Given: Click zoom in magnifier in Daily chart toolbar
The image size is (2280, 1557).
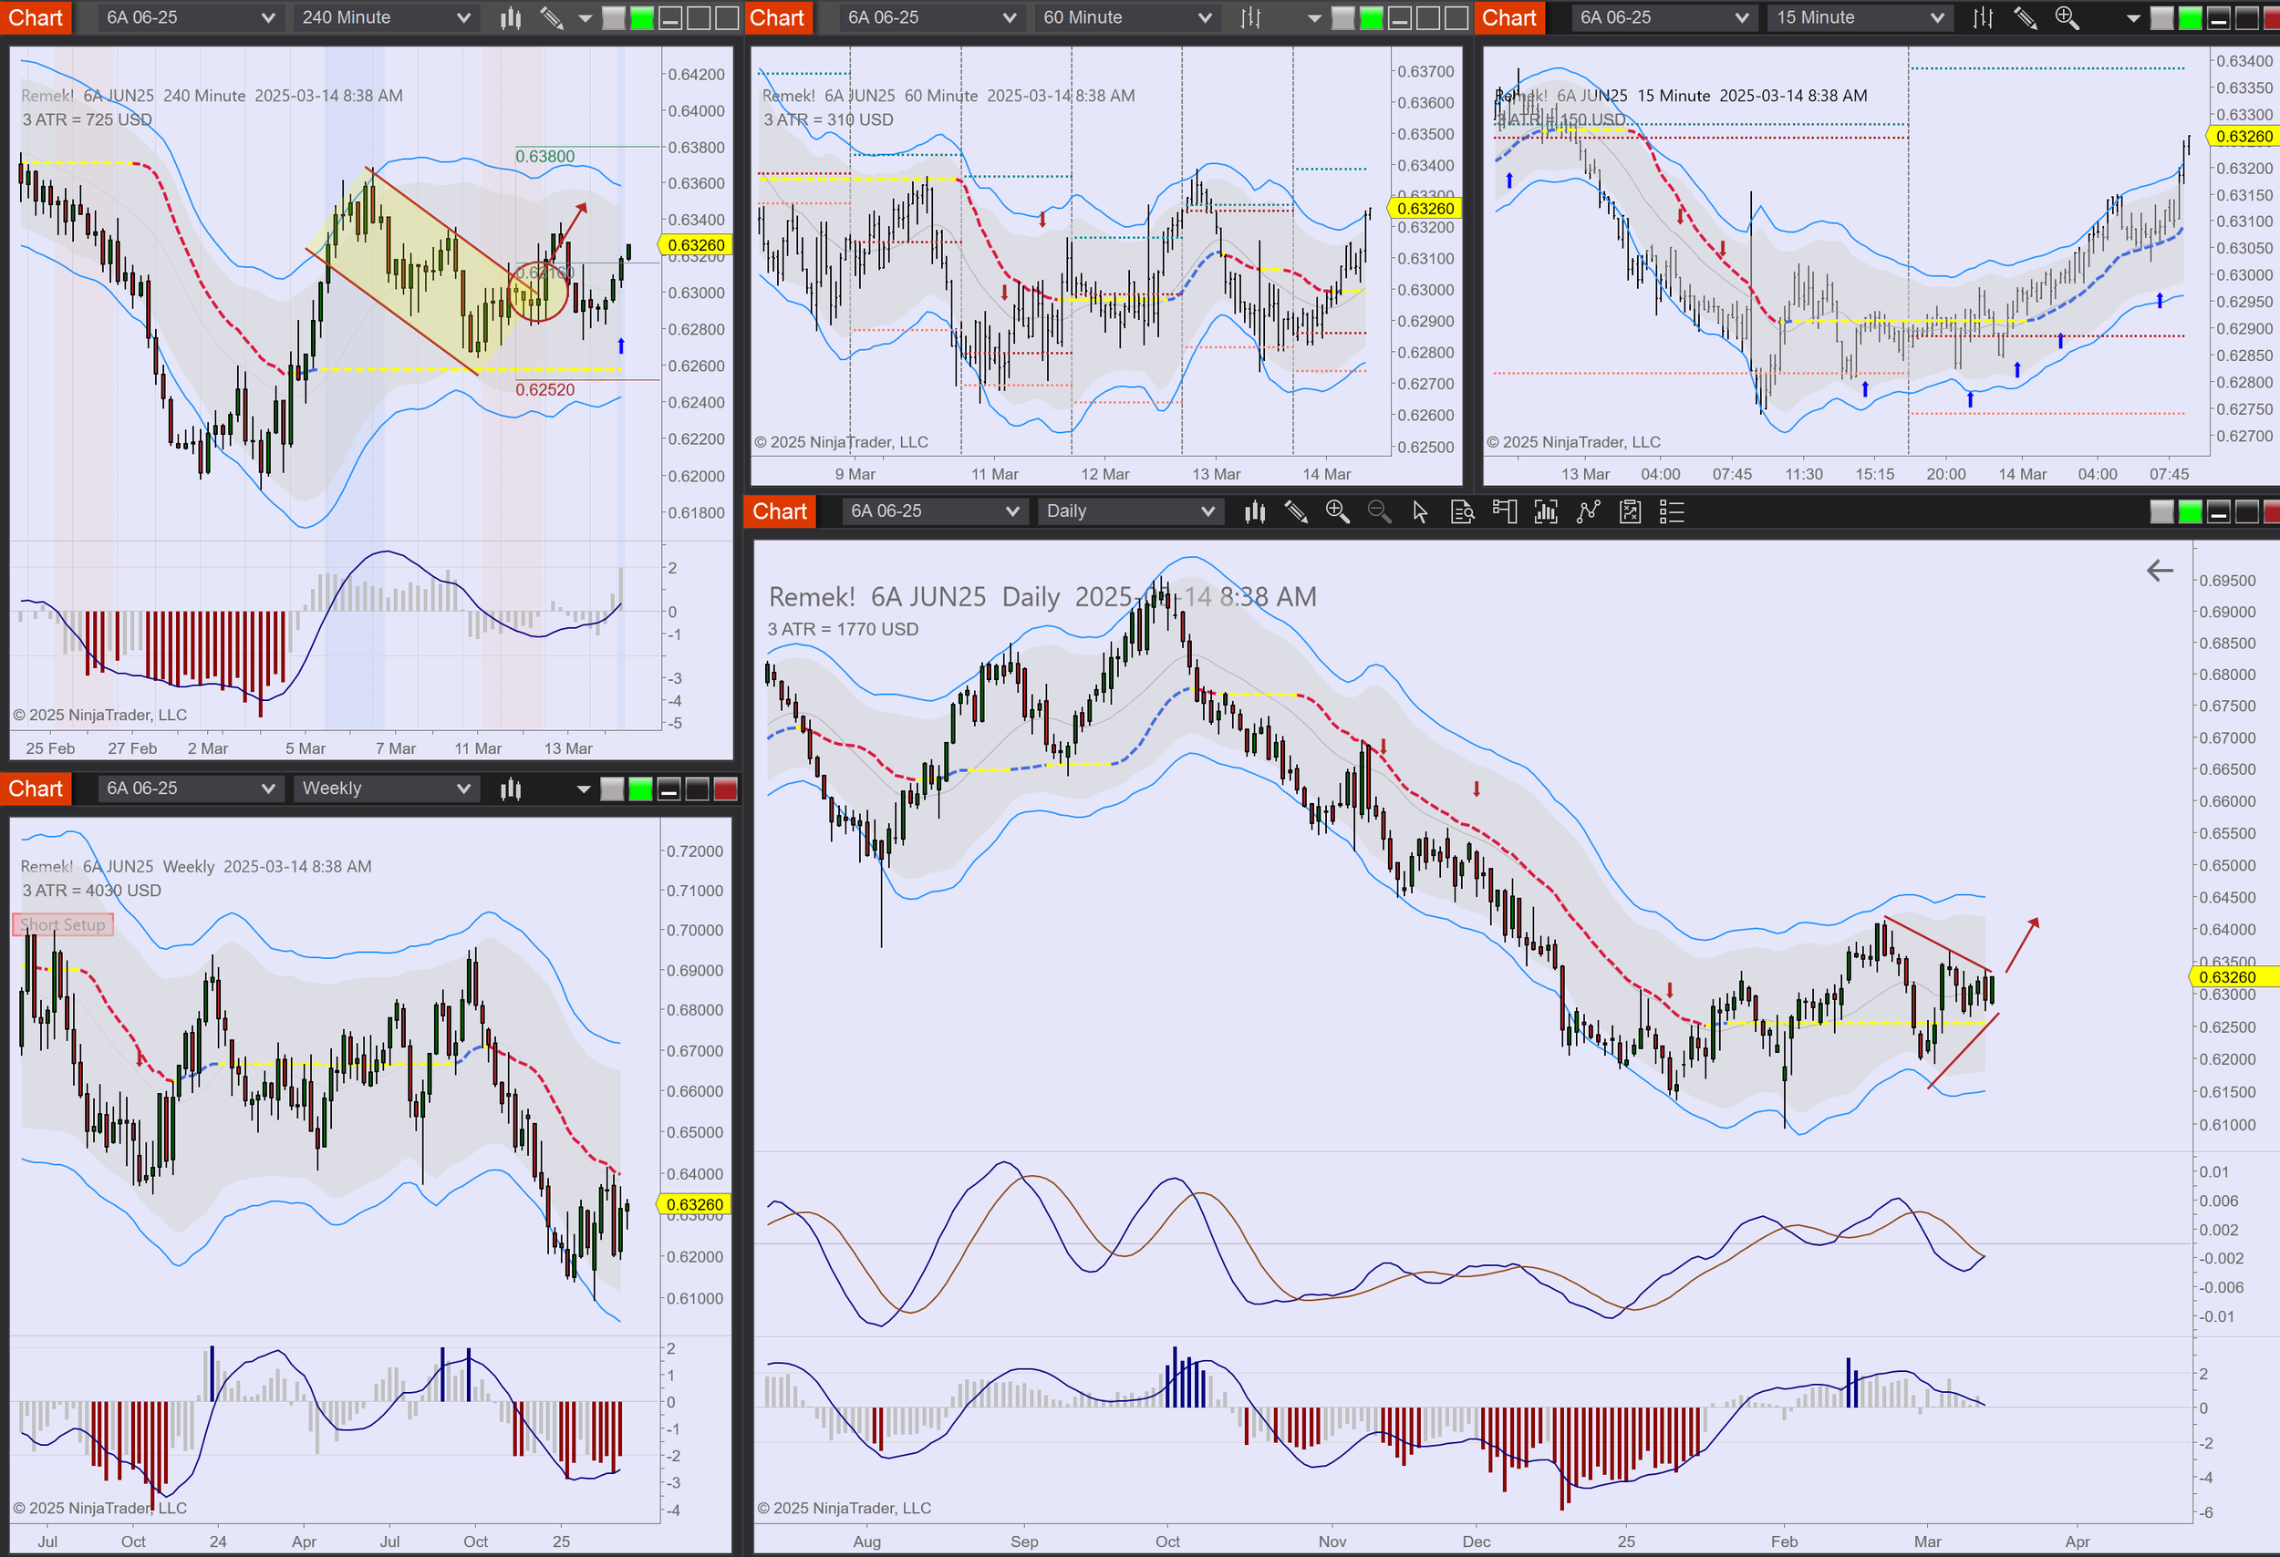Looking at the screenshot, I should [1337, 511].
